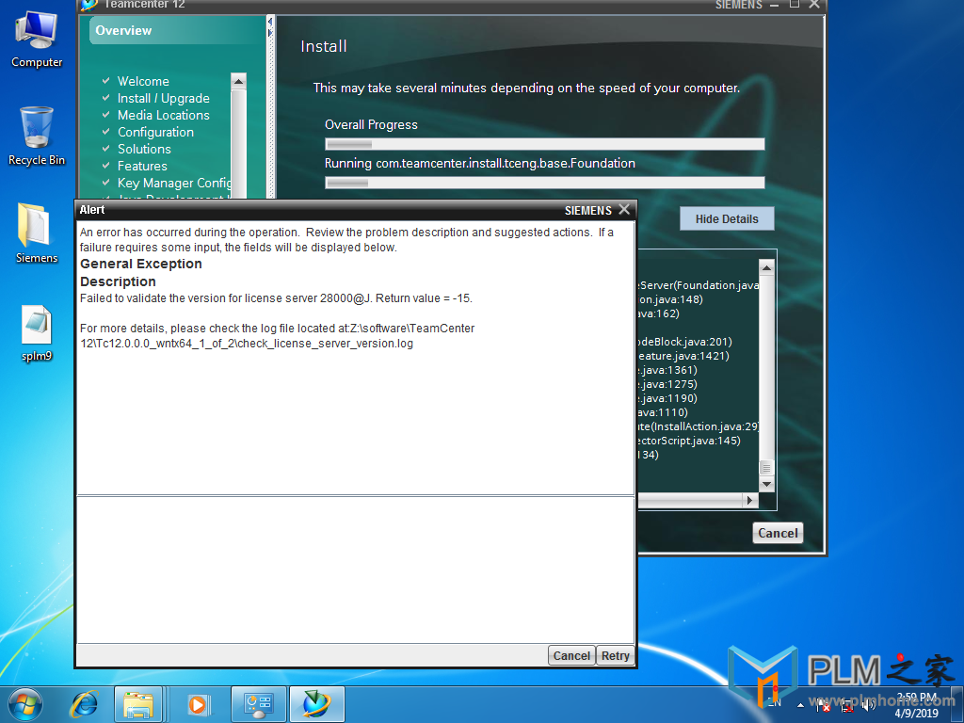Viewport: 964px width, 723px height.
Task: Click the Windows Start button
Action: pos(24,704)
